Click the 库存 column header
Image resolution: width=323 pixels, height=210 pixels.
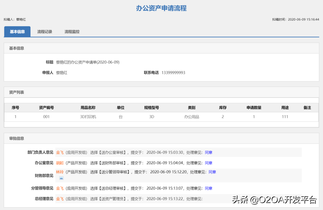coord(222,107)
